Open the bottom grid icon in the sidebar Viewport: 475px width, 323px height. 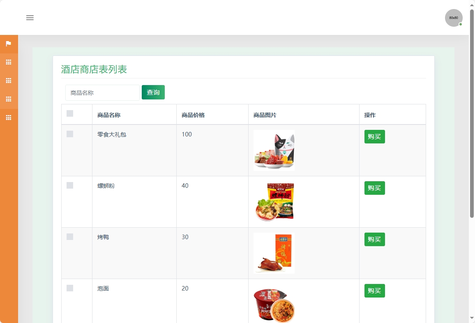tap(9, 118)
